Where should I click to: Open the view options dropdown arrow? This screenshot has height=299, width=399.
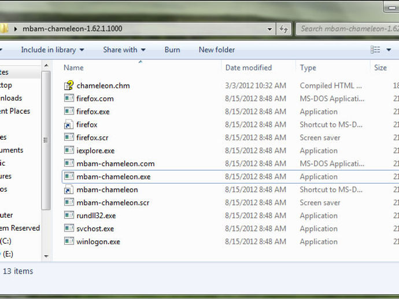pos(389,50)
